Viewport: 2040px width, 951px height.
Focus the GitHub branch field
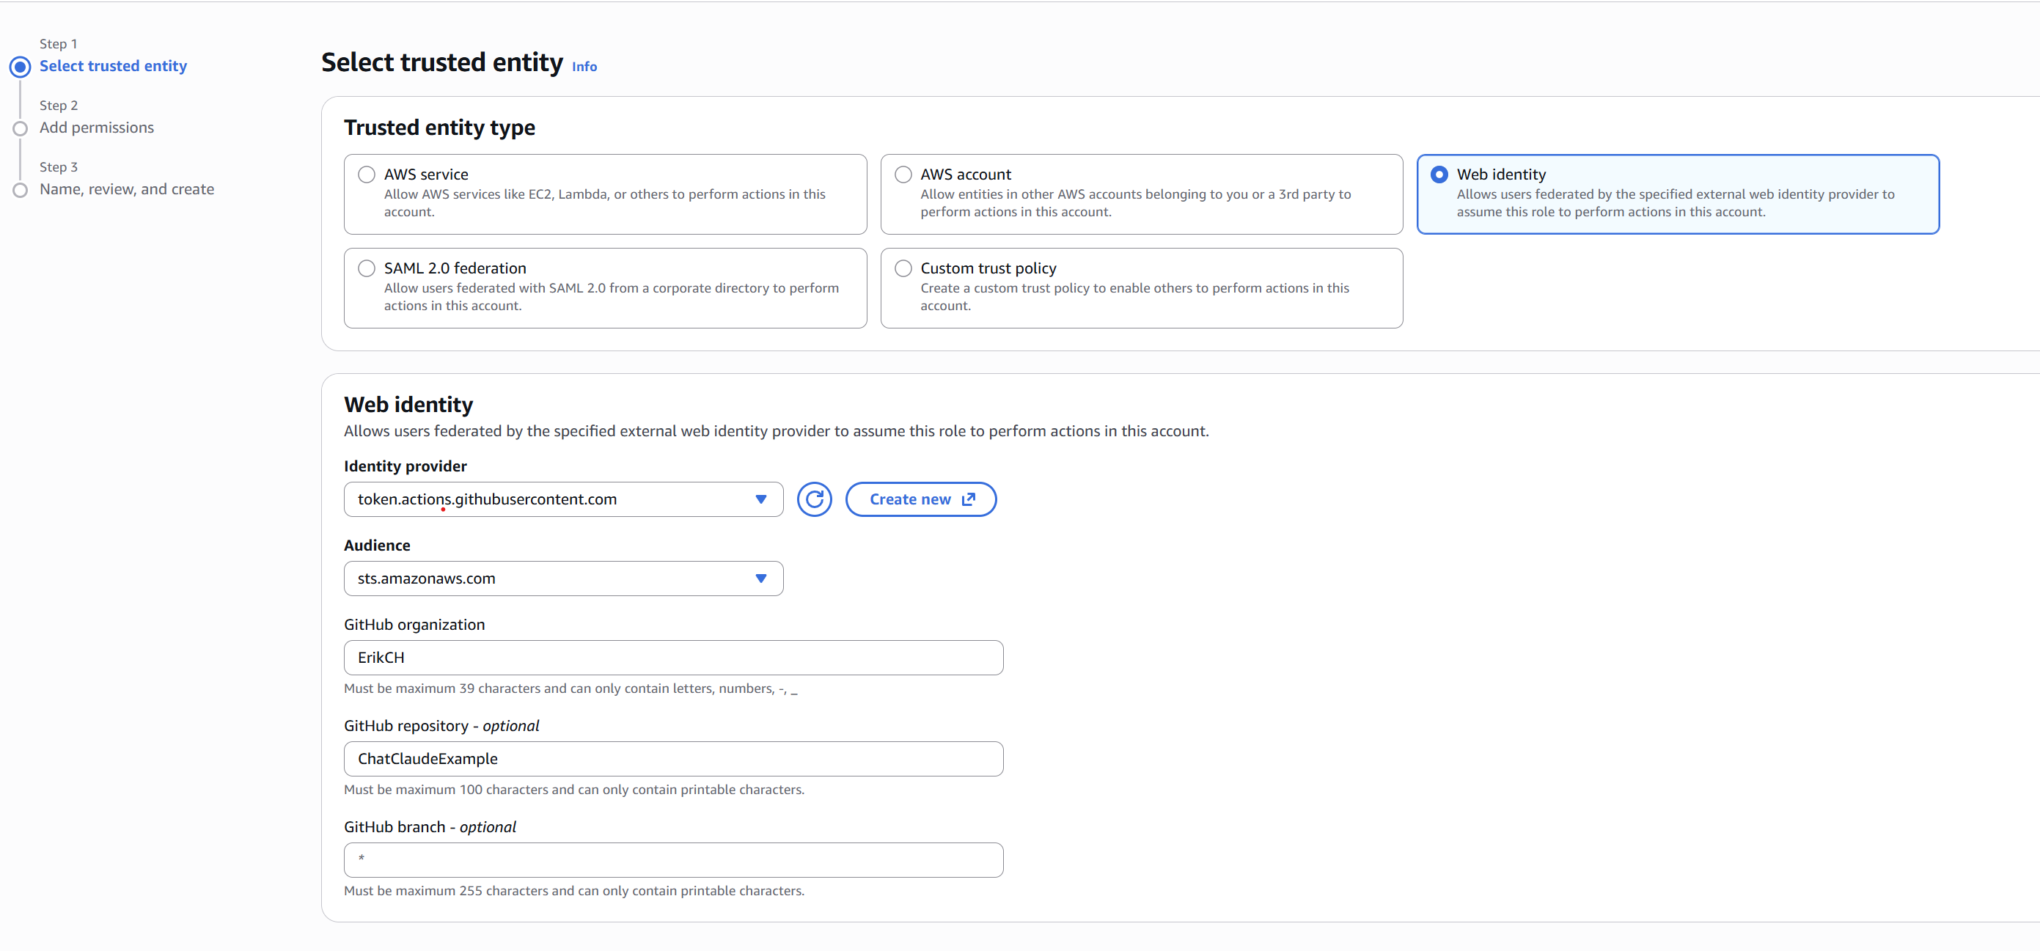pyautogui.click(x=673, y=860)
